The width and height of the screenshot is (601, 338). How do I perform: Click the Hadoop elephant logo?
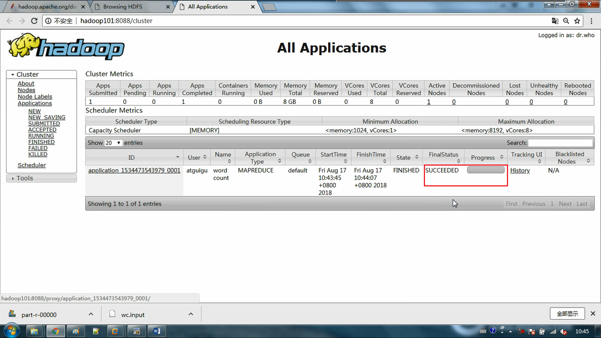[66, 46]
